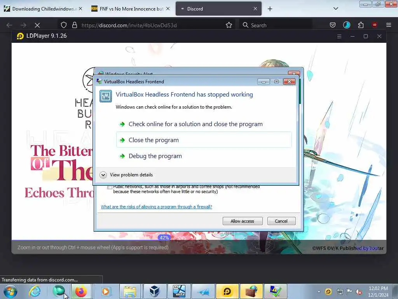398x299 pixels.
Task: Stop loading the Discord page
Action: click(37, 25)
